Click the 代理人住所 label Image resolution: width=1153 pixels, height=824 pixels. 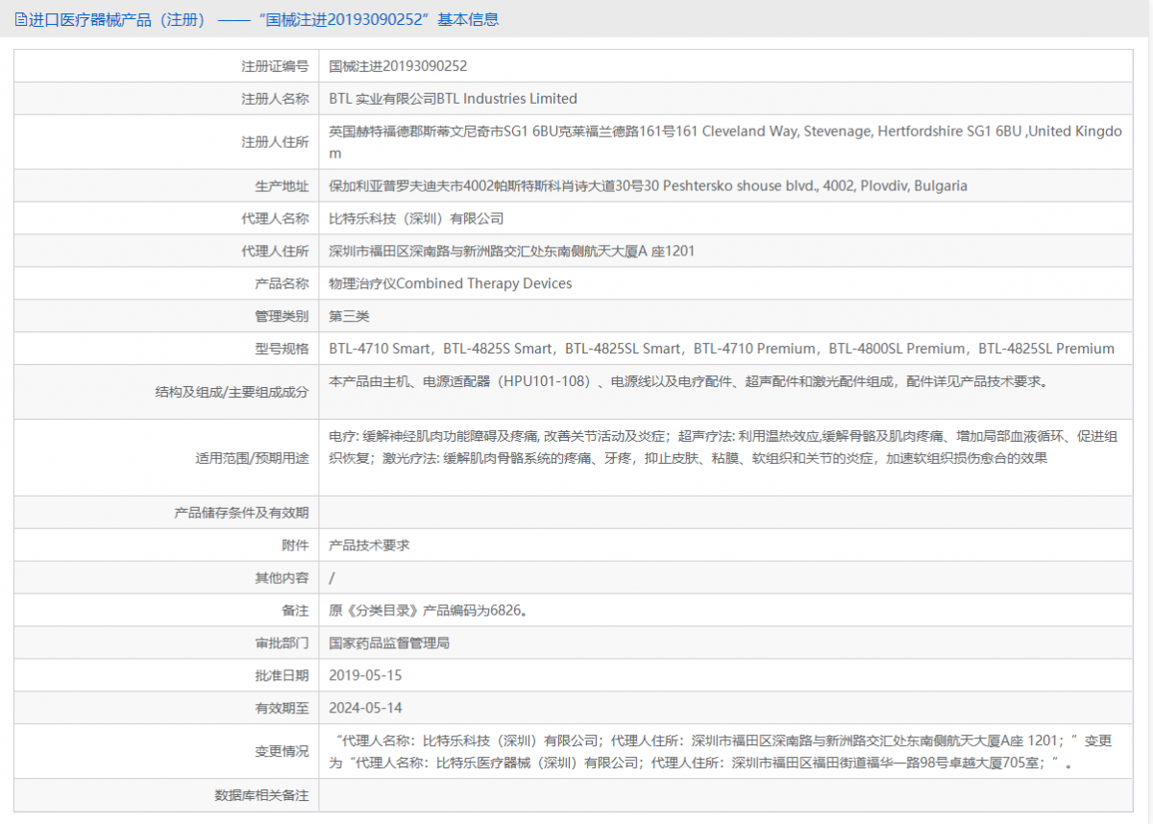[x=275, y=251]
